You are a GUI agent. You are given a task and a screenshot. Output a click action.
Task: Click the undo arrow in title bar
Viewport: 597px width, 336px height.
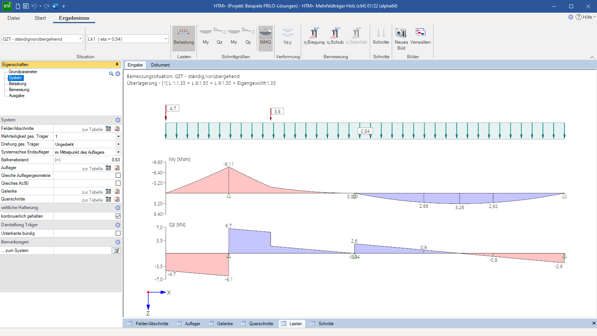pos(34,6)
